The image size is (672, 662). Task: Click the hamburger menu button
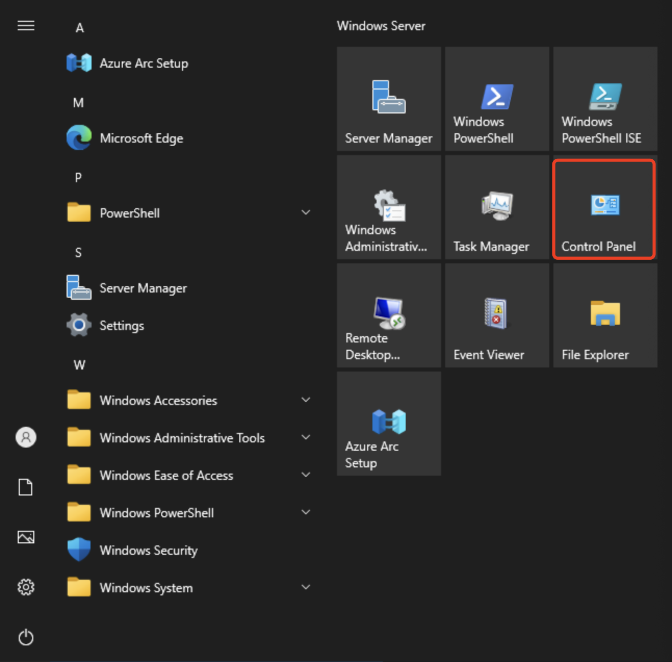(x=26, y=26)
